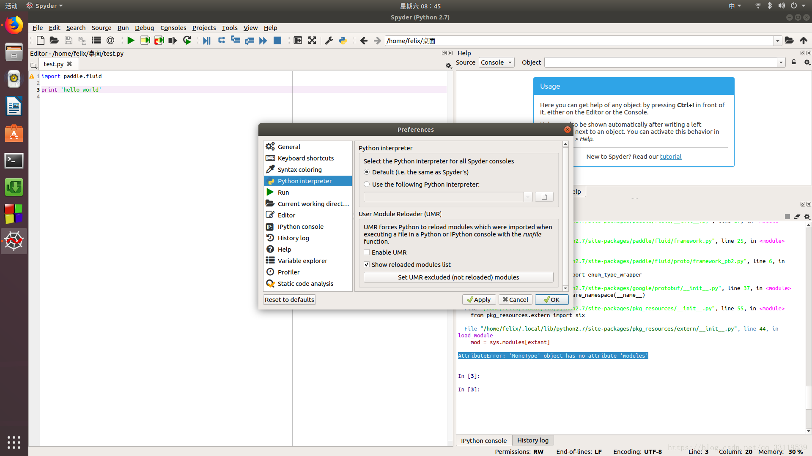Click the @ symbol toolbar icon
Screen dimensions: 812x456
coord(110,41)
